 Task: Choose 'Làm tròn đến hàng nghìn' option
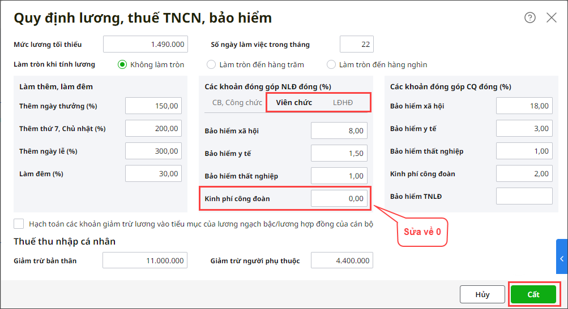(331, 64)
